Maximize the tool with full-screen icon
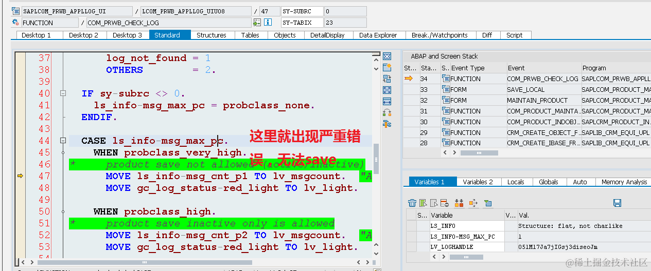651x271 pixels. click(387, 90)
